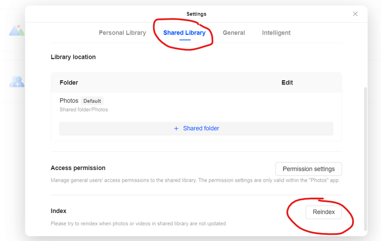Click the photo gallery icon behind the dialog
The height and width of the screenshot is (241, 381).
pos(17,31)
